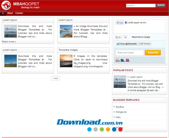Click the orange Subscribe button
The height and width of the screenshot is (138, 169).
(153, 52)
